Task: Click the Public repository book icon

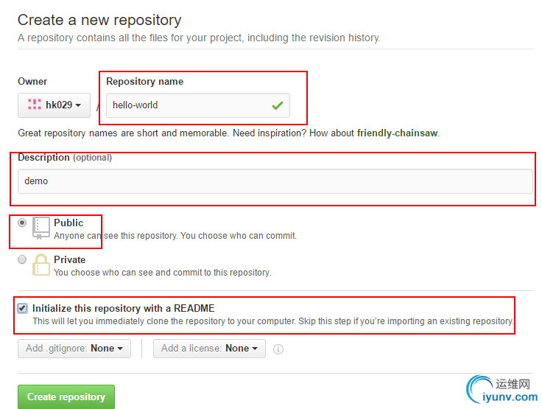Action: [x=41, y=228]
